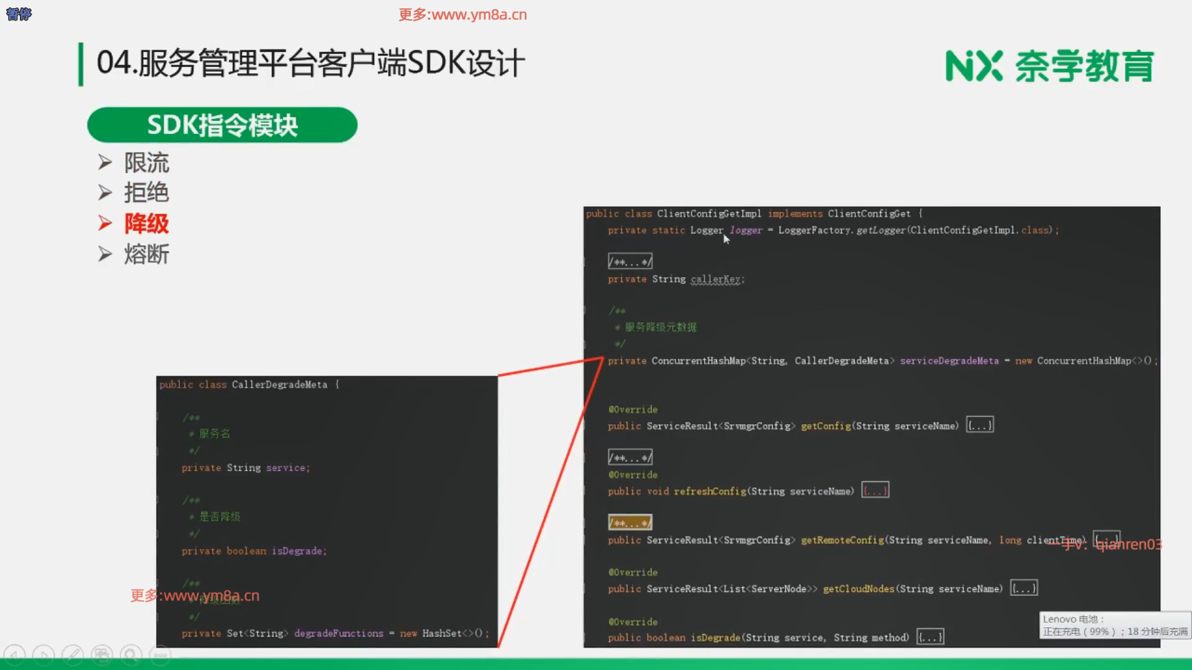The width and height of the screenshot is (1192, 670).
Task: Open the more slideshow options icon
Action: pos(160,655)
